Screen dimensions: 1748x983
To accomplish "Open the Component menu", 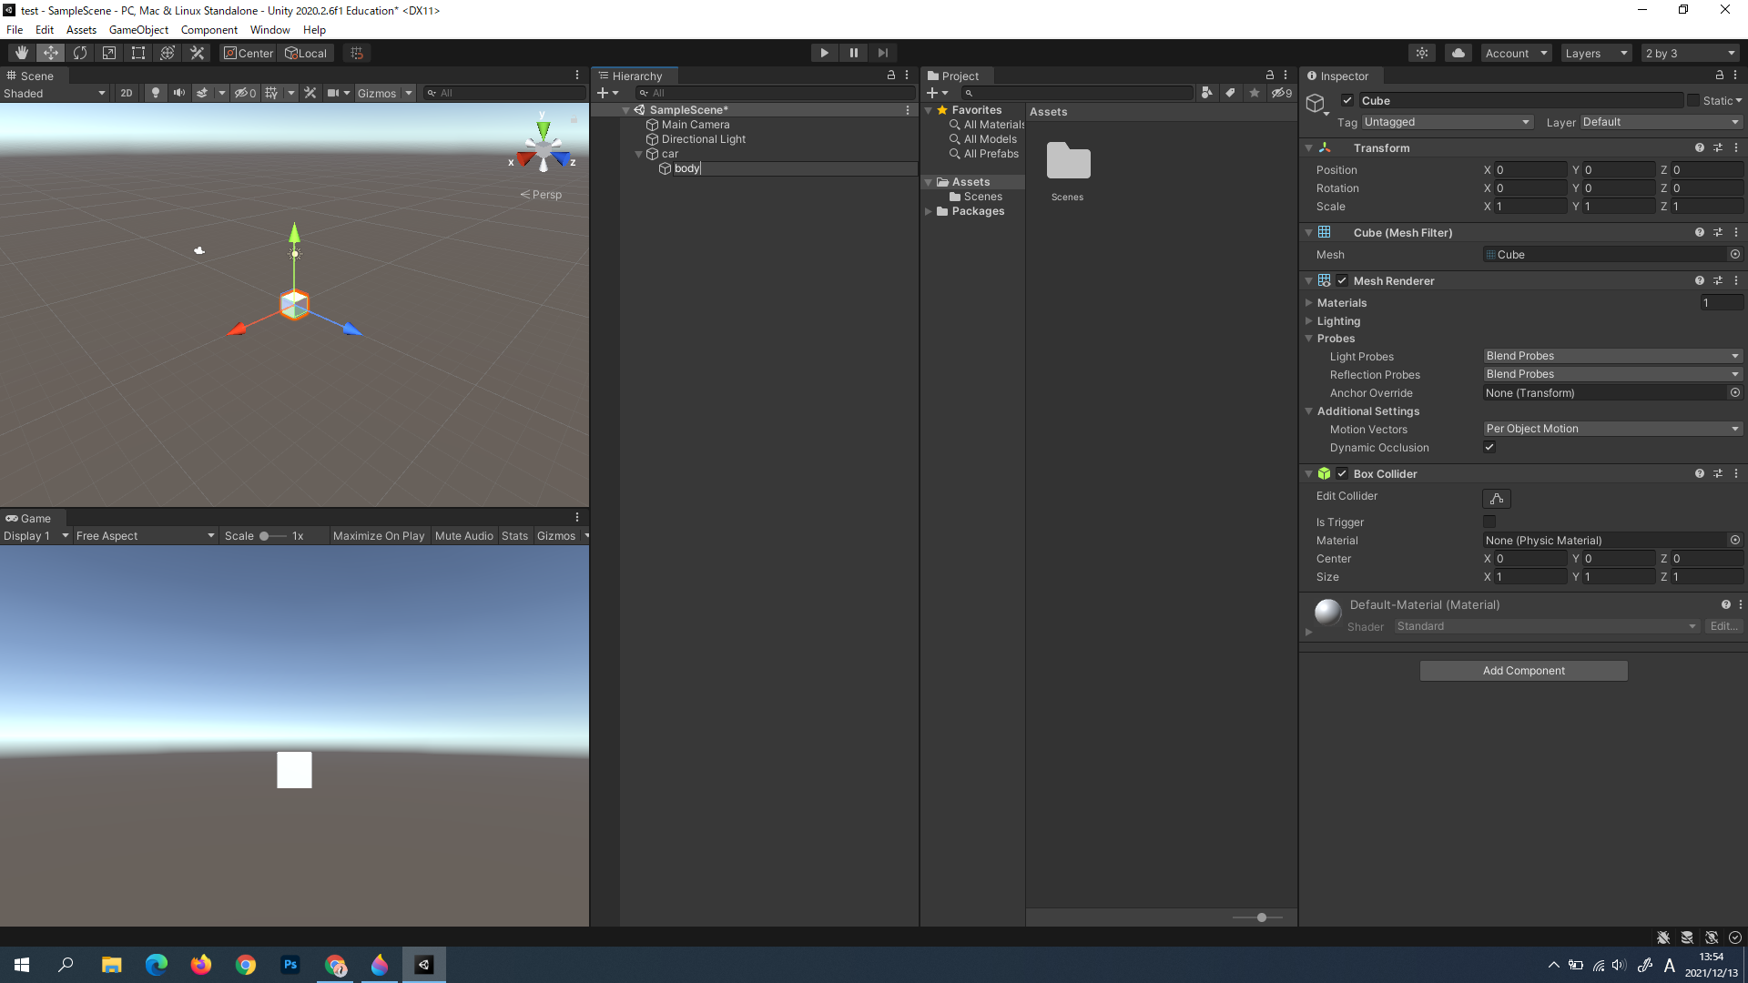I will click(208, 30).
